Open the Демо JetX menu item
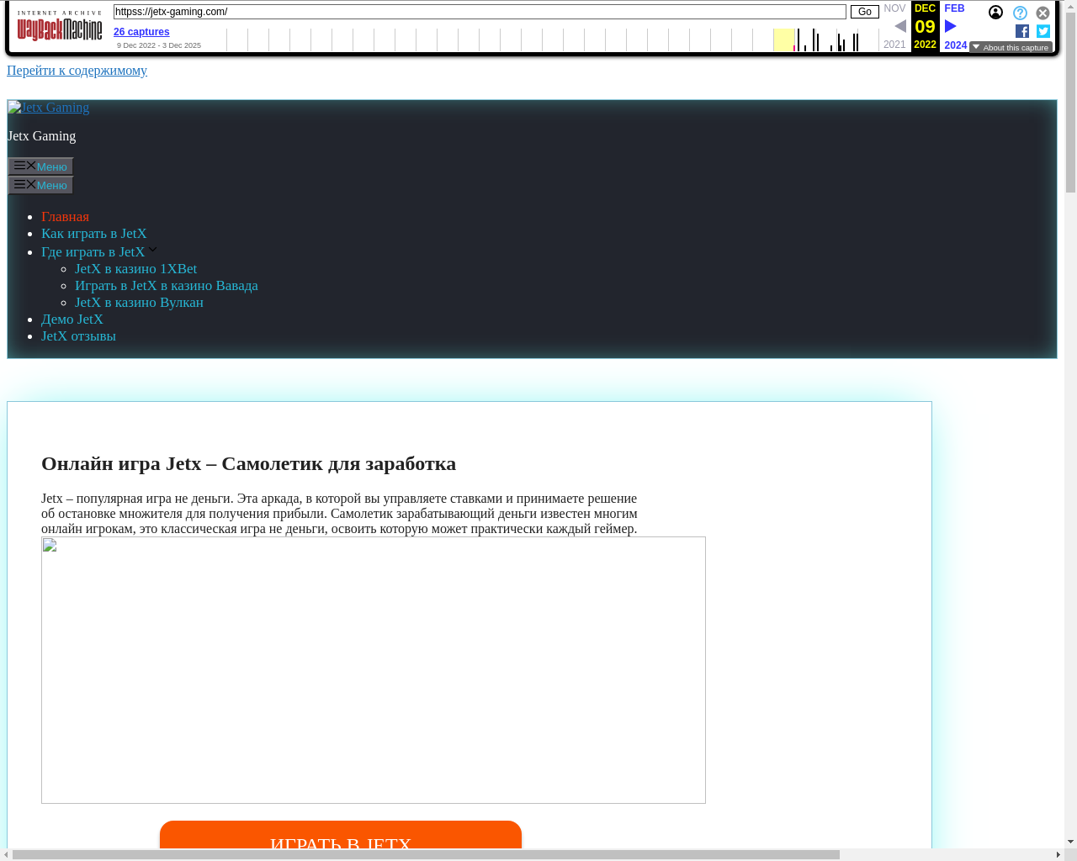The image size is (1077, 861). [72, 320]
